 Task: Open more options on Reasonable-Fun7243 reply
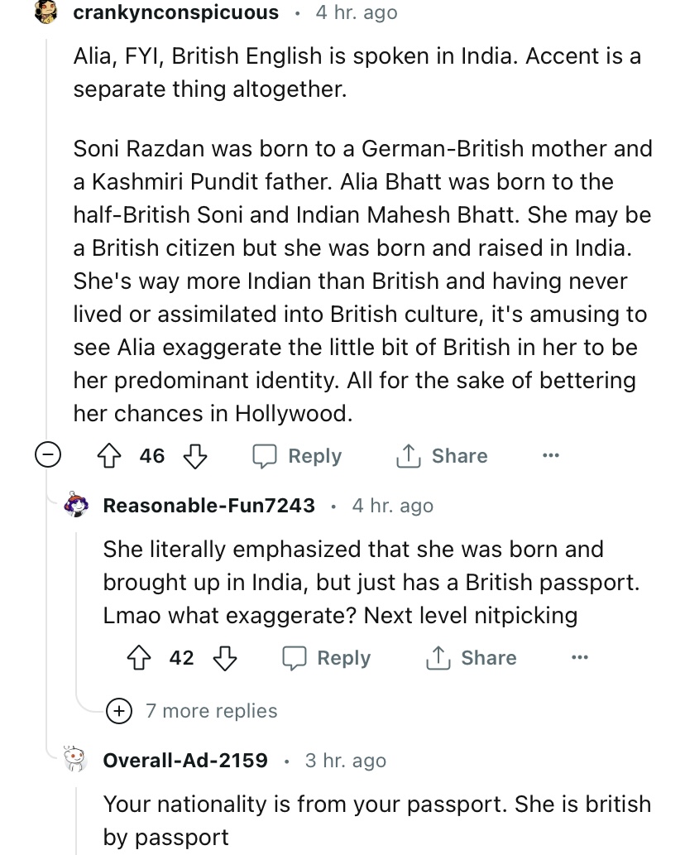pos(580,658)
